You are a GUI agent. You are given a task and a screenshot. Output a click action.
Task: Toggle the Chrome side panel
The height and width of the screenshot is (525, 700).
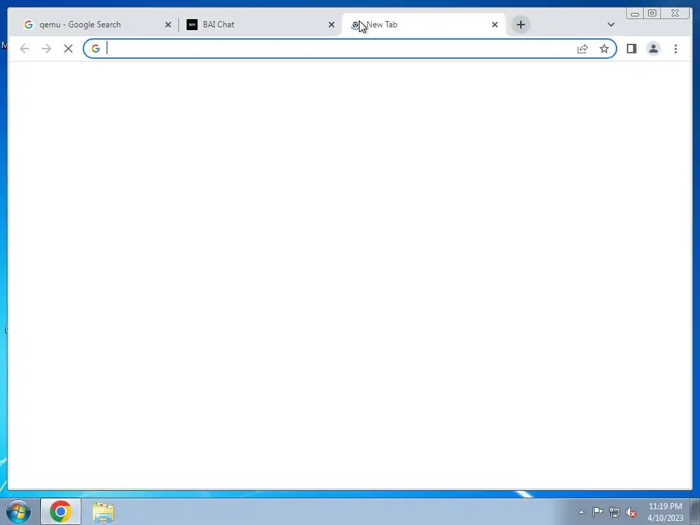pos(631,49)
